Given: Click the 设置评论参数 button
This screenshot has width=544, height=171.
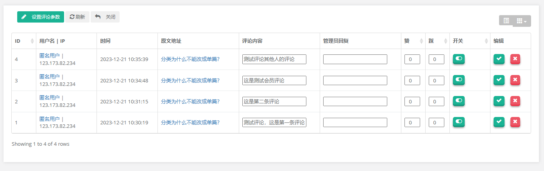Looking at the screenshot, I should tap(41, 17).
